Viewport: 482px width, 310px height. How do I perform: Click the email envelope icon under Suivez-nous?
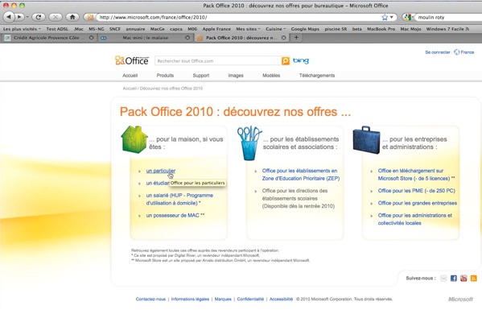tap(443, 279)
